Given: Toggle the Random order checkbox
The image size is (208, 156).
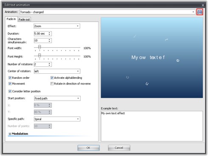Looking at the screenshot, I should (x=10, y=78).
